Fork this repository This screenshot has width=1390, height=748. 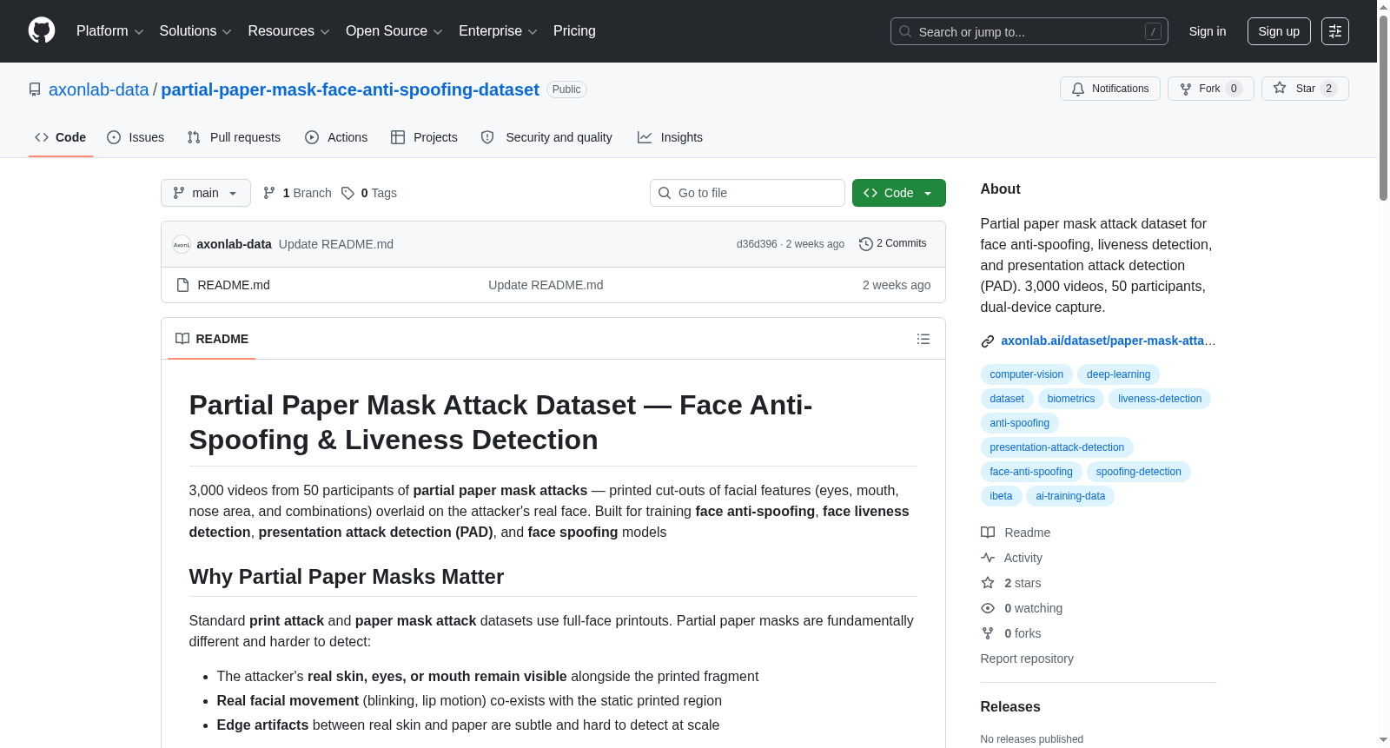click(x=1211, y=89)
